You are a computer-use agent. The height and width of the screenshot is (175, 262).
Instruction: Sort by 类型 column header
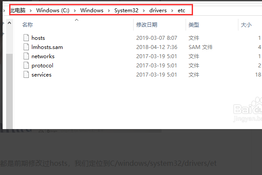tap(194, 25)
